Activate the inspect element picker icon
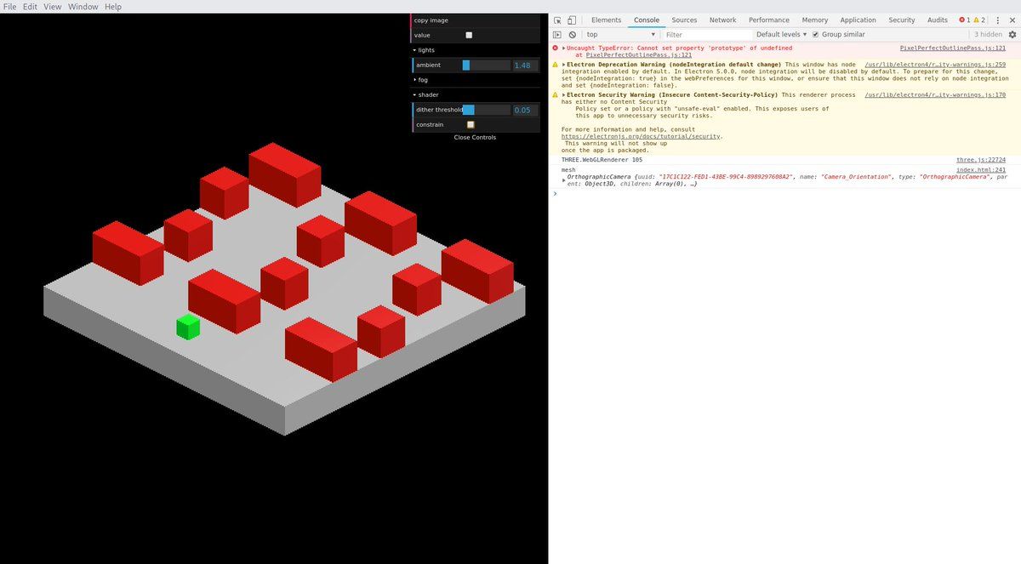This screenshot has width=1021, height=564. tap(557, 20)
